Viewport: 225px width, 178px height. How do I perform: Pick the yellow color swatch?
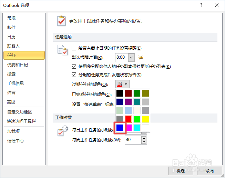tap(145, 119)
